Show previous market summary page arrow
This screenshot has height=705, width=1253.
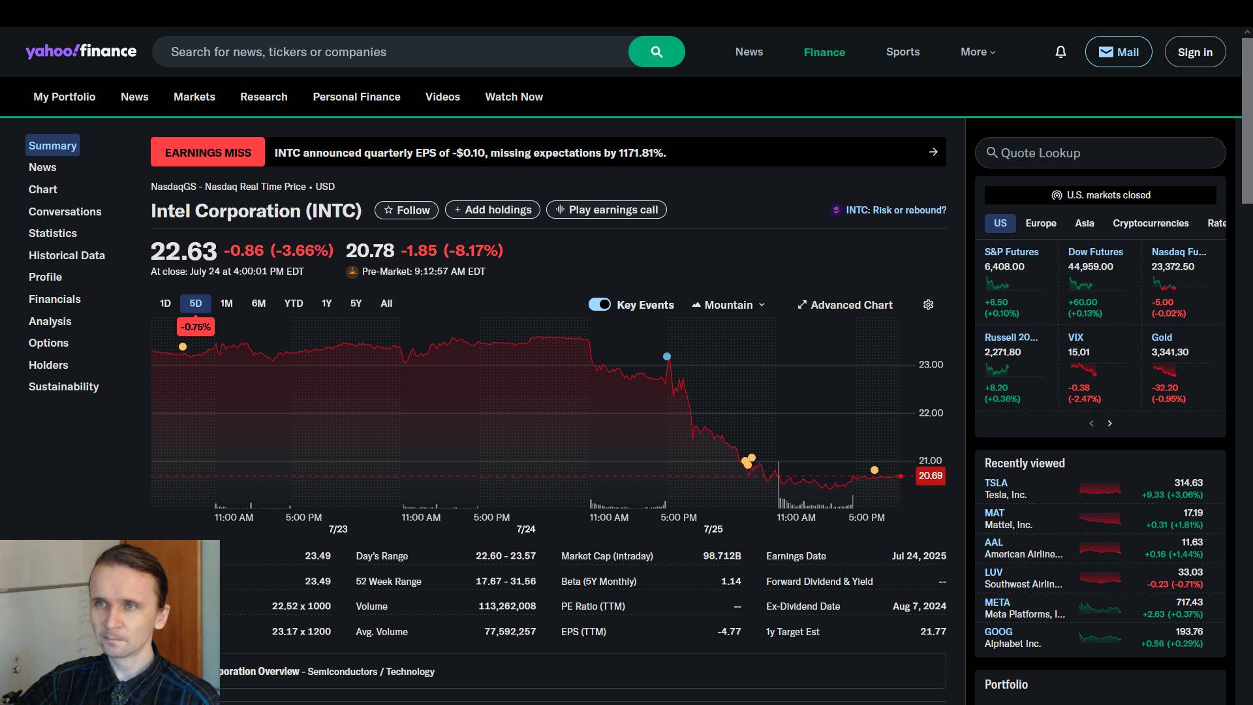[x=1091, y=424]
